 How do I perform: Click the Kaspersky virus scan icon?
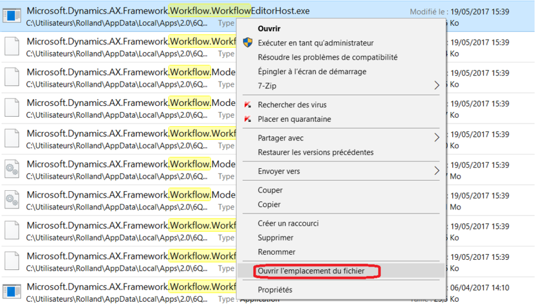(248, 104)
